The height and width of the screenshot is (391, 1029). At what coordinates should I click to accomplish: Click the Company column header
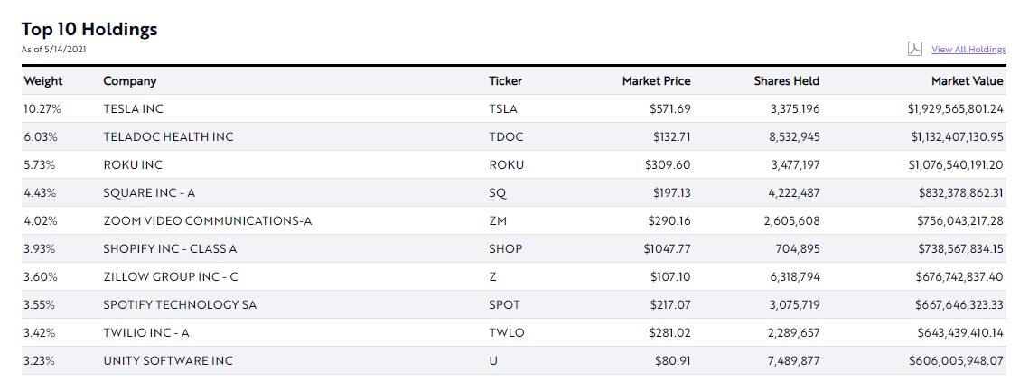click(x=130, y=81)
